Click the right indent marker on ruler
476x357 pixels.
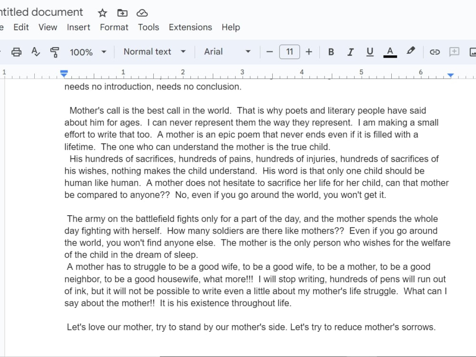(x=450, y=75)
